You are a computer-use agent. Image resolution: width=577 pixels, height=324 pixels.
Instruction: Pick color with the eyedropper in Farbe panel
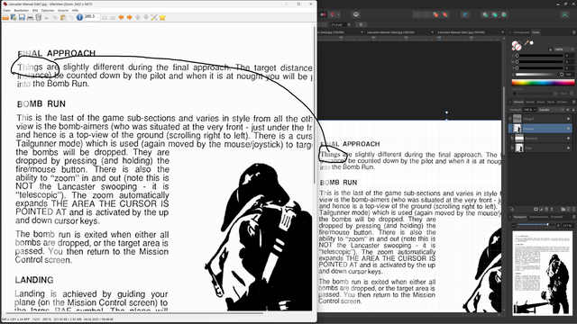(527, 43)
